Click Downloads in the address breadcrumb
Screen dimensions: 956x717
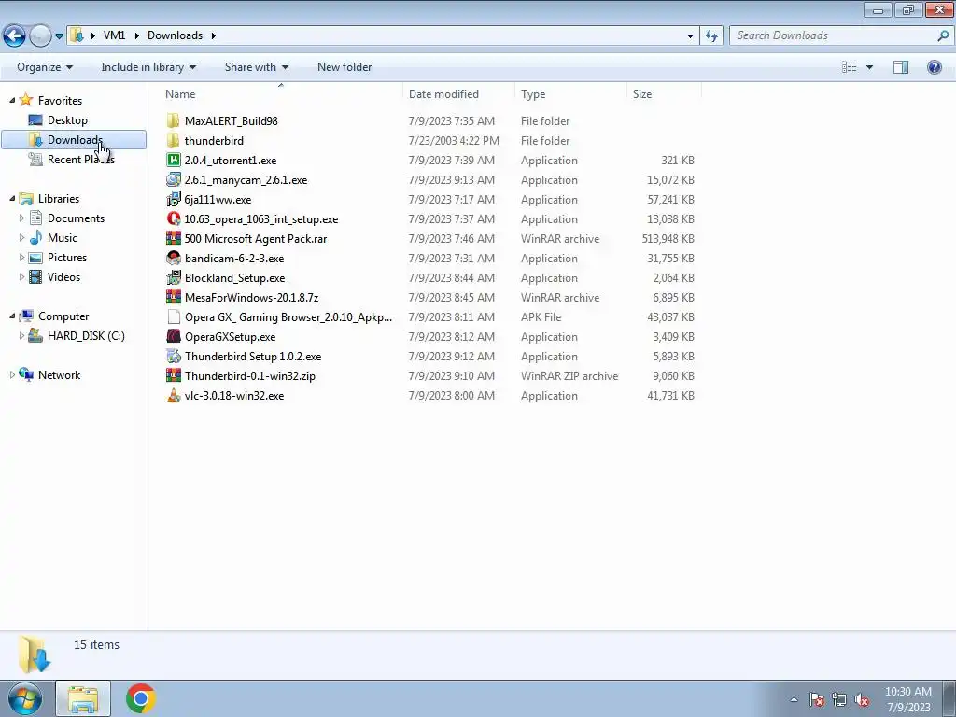click(175, 35)
